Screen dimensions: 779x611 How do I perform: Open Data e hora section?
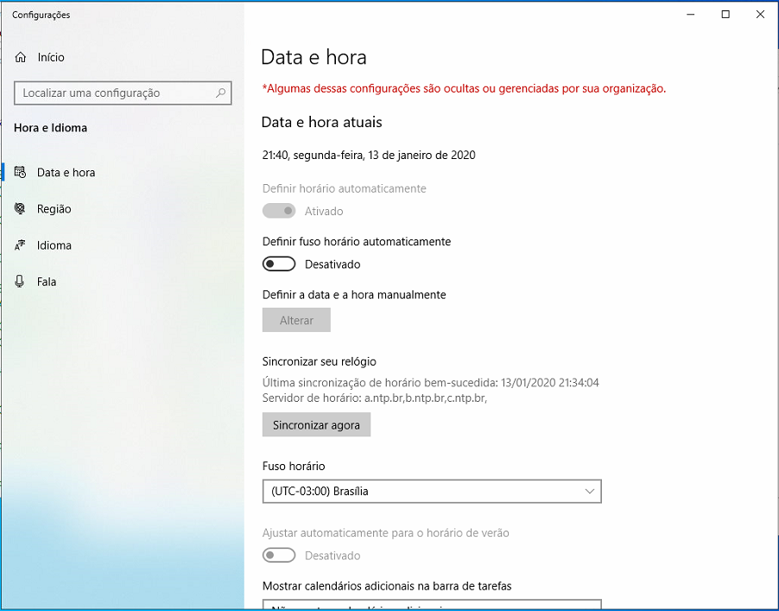[x=123, y=172]
